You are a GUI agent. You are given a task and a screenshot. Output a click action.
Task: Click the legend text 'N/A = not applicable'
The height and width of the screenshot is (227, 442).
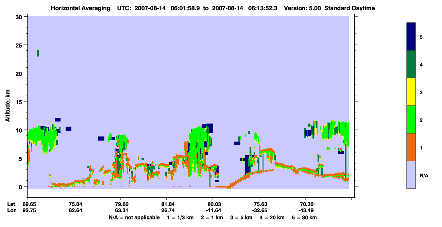point(134,217)
